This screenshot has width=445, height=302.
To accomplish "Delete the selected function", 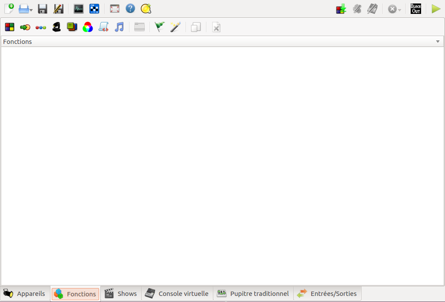I will [216, 27].
